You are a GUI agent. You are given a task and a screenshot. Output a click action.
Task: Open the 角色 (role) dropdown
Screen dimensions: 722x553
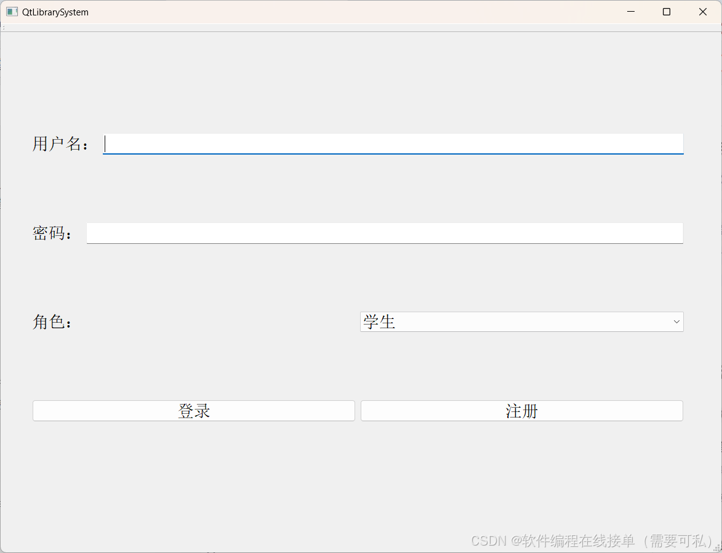tap(521, 321)
